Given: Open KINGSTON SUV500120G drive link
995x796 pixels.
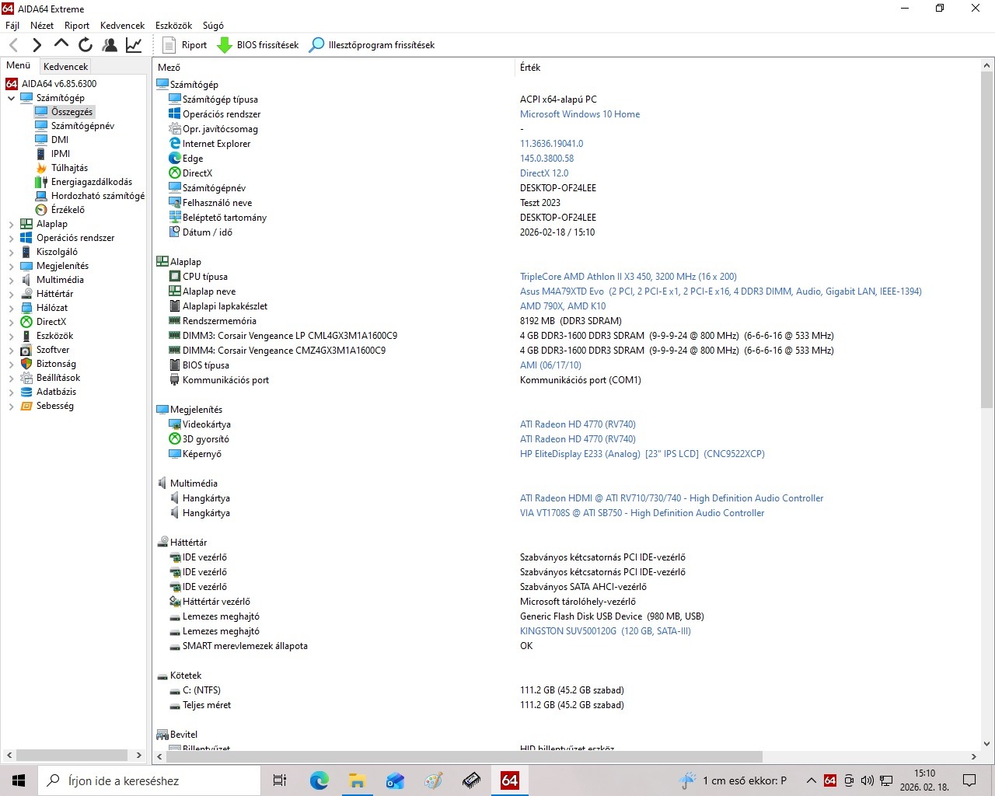Looking at the screenshot, I should click(x=605, y=631).
